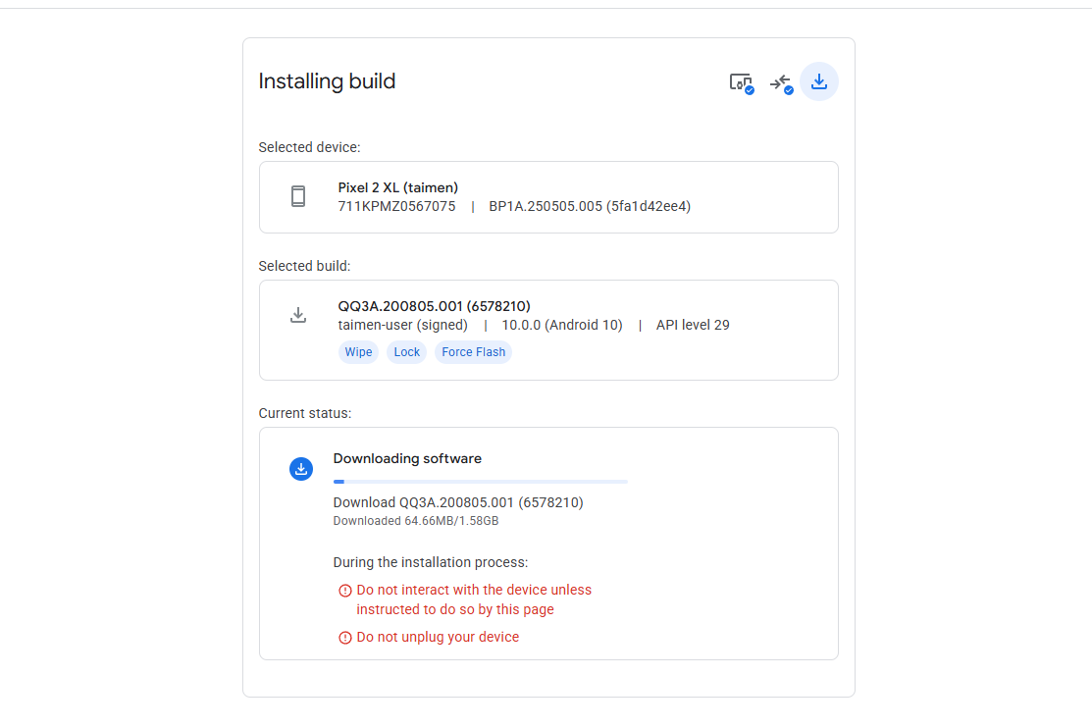The height and width of the screenshot is (728, 1092).
Task: Click warning icon next to 'Do not unplug'
Action: (344, 638)
